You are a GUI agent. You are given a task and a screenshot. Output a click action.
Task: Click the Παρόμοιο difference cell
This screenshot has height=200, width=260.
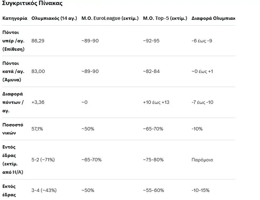pos(202,160)
